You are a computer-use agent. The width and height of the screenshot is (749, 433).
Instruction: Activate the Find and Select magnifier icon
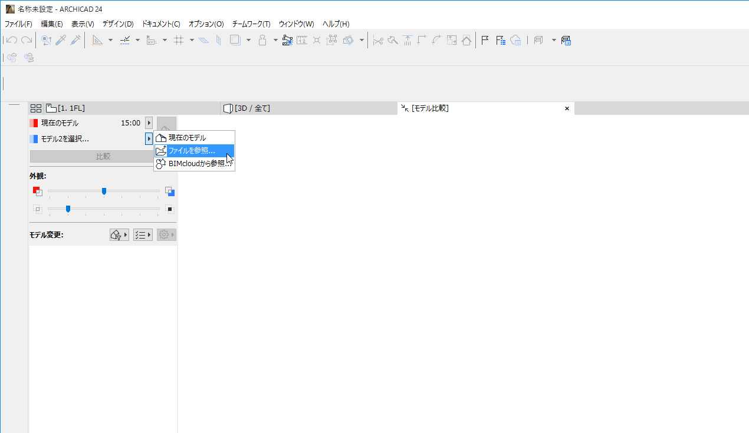[47, 40]
